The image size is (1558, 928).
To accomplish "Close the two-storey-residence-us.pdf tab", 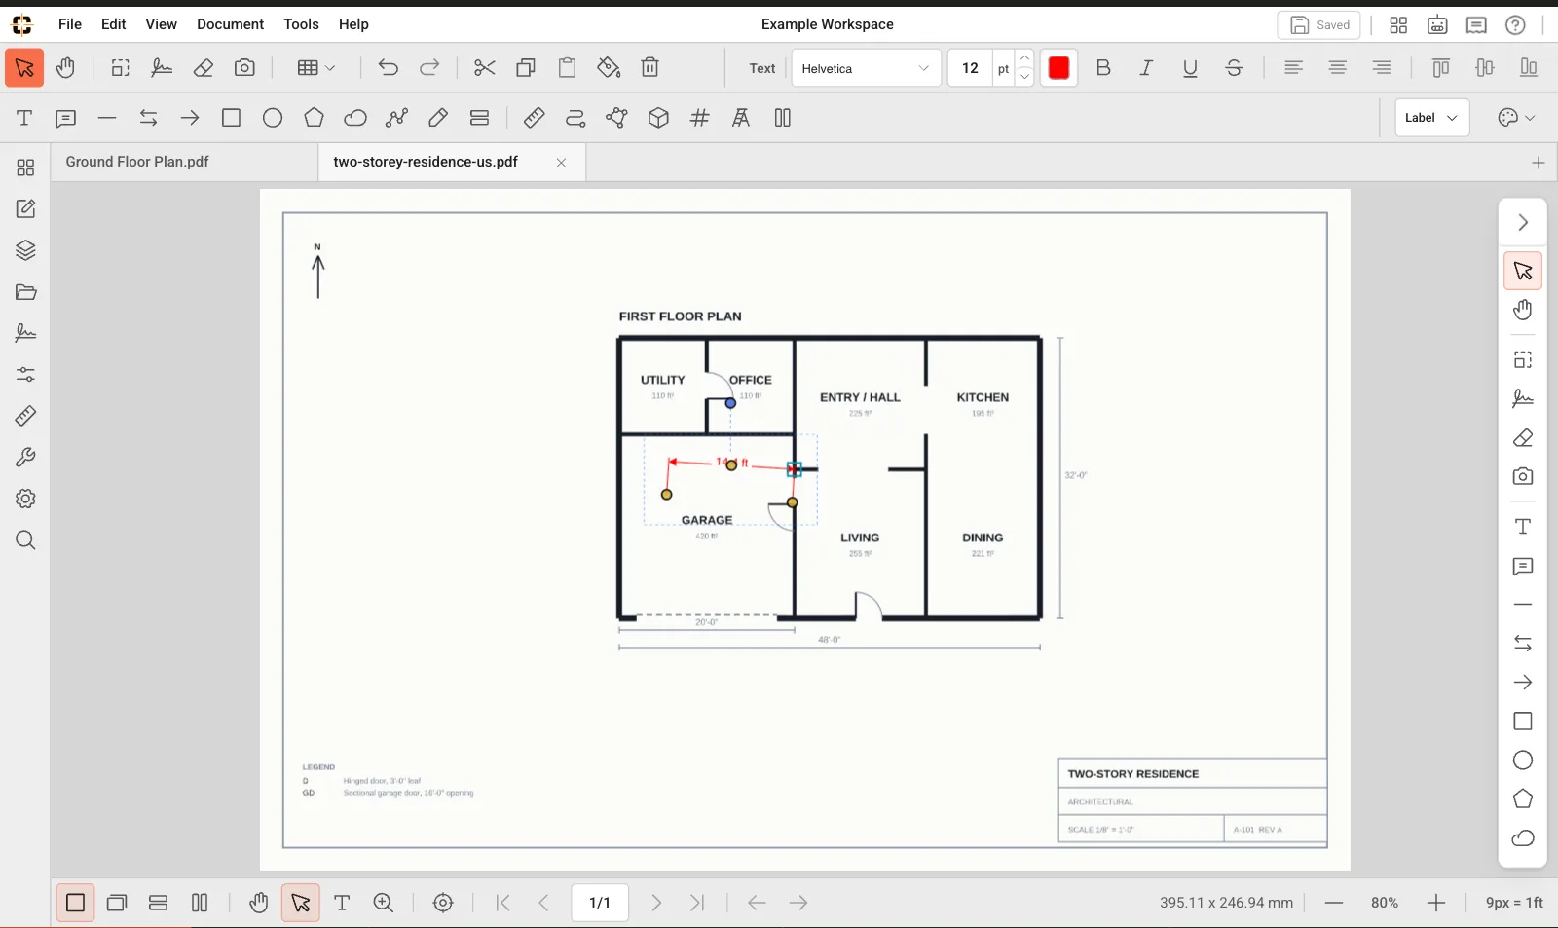I will (561, 163).
